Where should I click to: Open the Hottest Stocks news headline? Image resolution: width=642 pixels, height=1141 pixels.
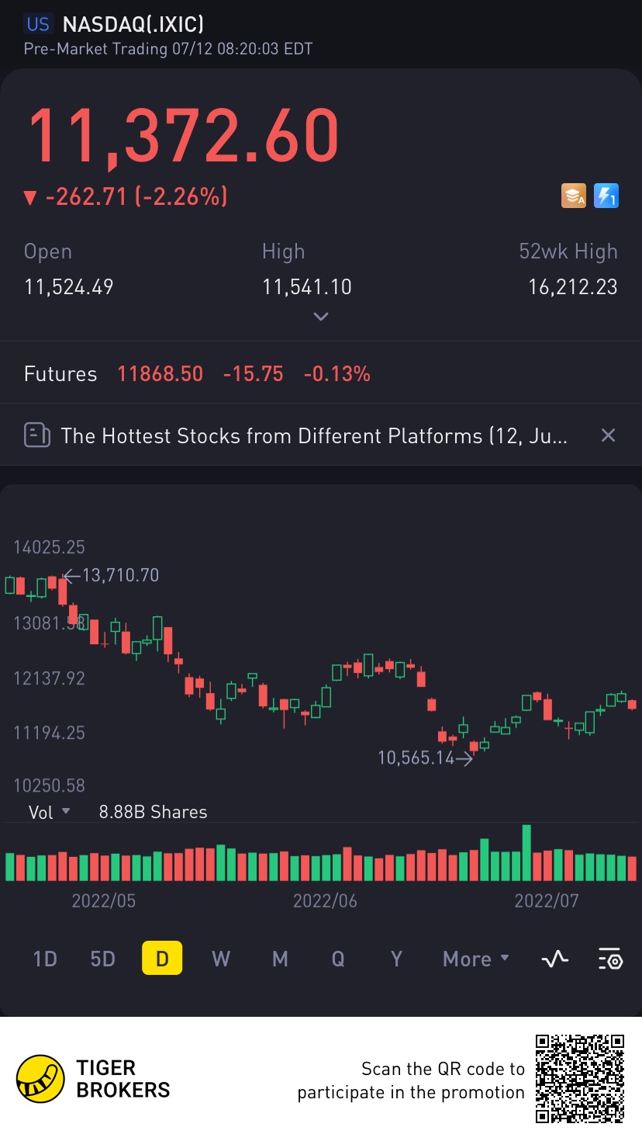tap(314, 435)
